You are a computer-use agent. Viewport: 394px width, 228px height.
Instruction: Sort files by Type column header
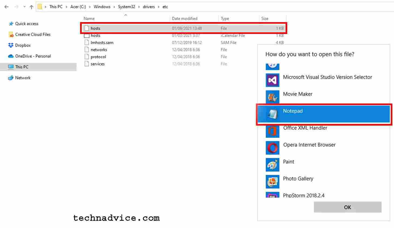[225, 19]
